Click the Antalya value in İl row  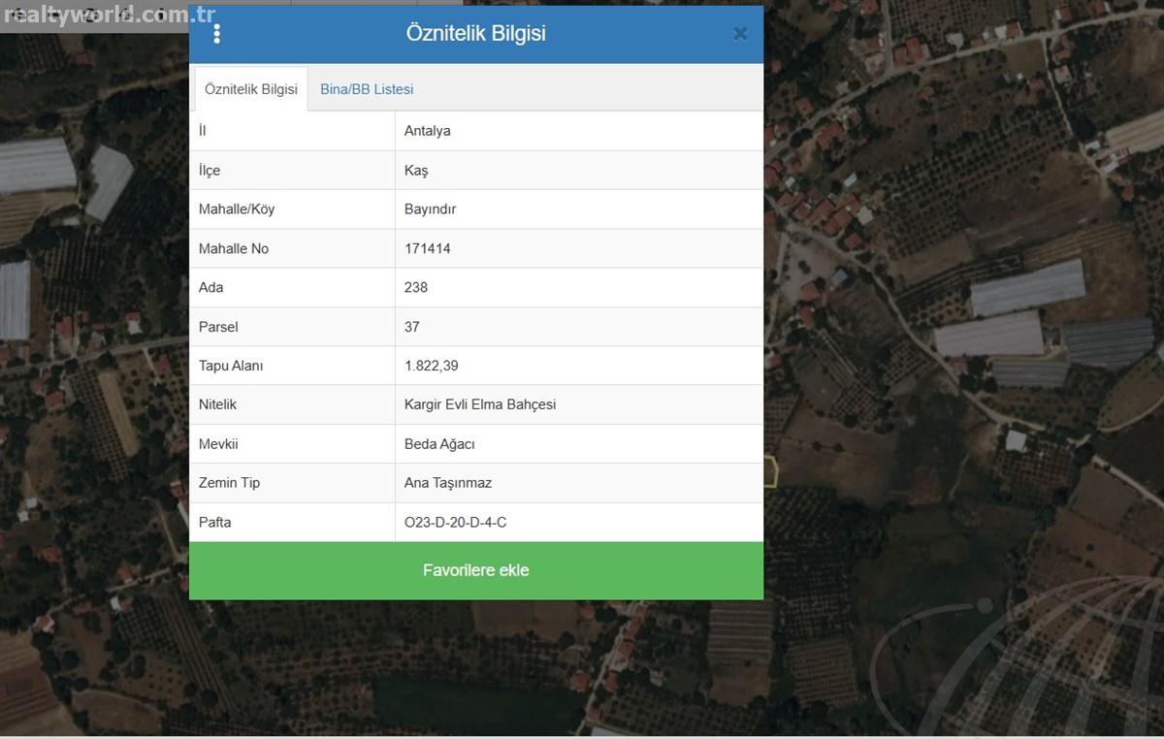point(428,131)
